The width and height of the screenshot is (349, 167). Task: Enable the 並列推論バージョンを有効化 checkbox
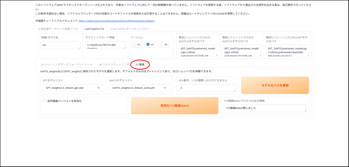point(44,101)
